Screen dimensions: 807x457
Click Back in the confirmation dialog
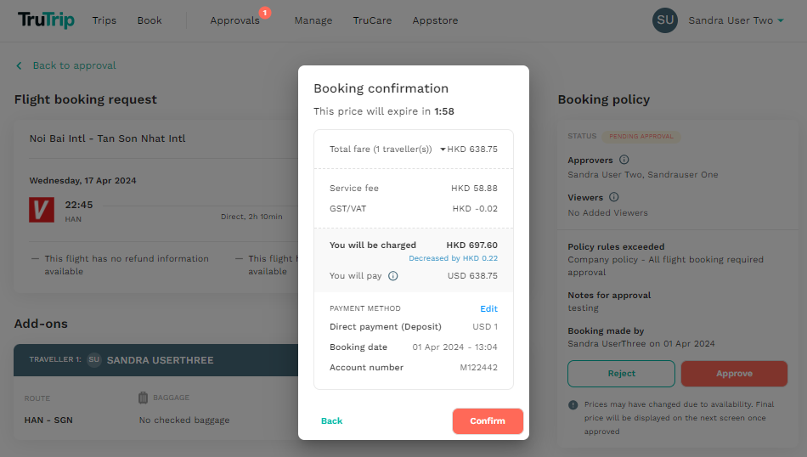click(332, 421)
